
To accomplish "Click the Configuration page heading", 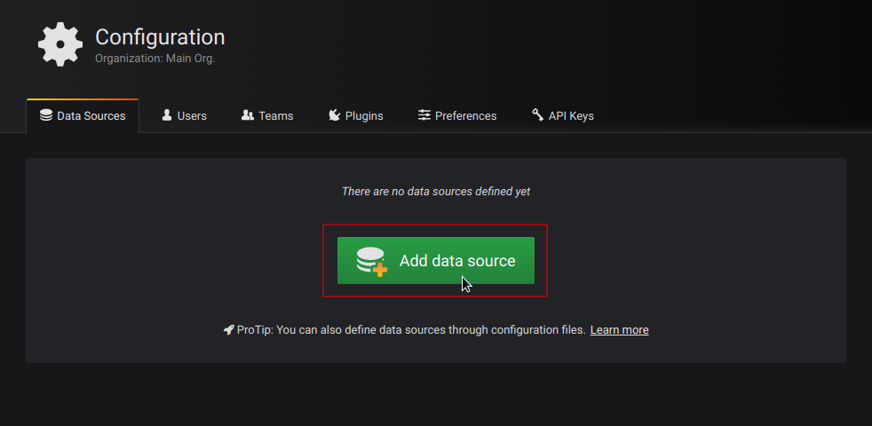I will 160,37.
